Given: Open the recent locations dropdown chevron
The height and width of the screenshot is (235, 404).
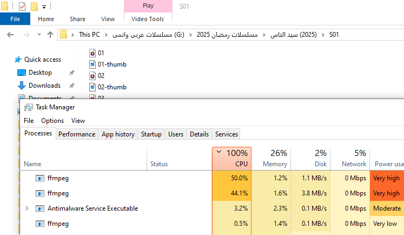Looking at the screenshot, I should click(39, 35).
